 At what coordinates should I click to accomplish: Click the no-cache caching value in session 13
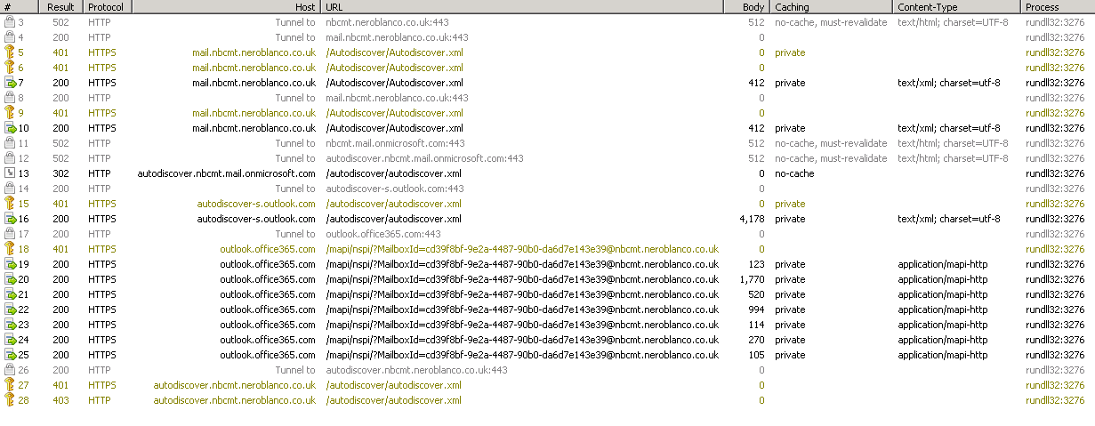point(794,173)
